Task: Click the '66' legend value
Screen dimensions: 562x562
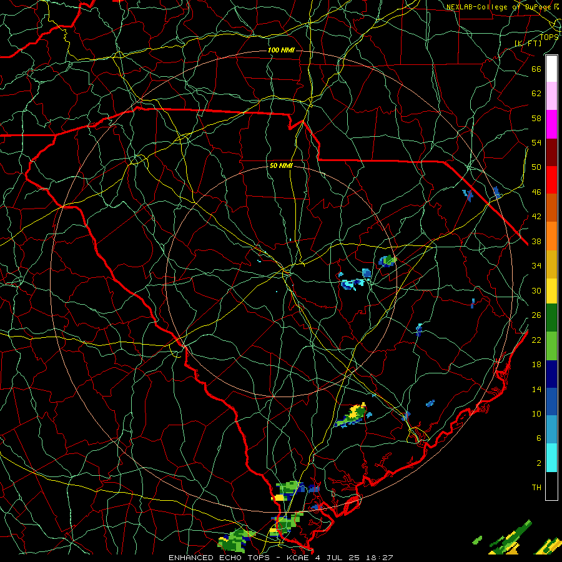Action: 536,69
